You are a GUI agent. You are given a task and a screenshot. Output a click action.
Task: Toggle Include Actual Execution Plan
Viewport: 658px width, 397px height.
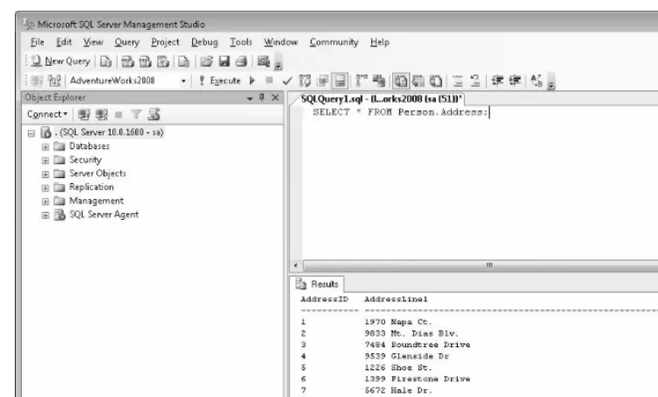pos(361,81)
